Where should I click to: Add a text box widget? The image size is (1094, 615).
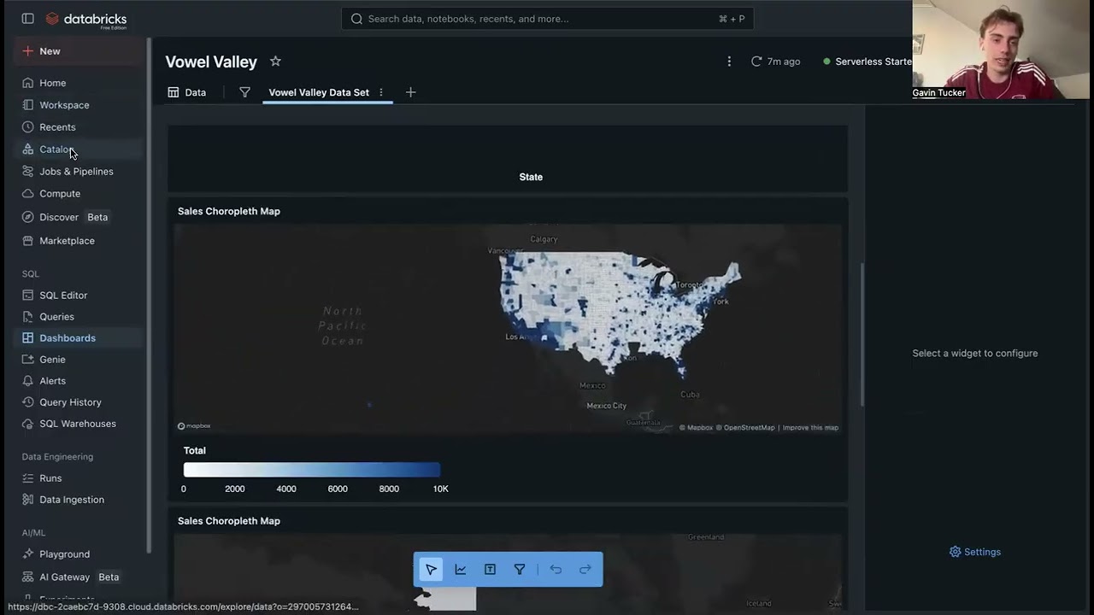click(x=490, y=570)
